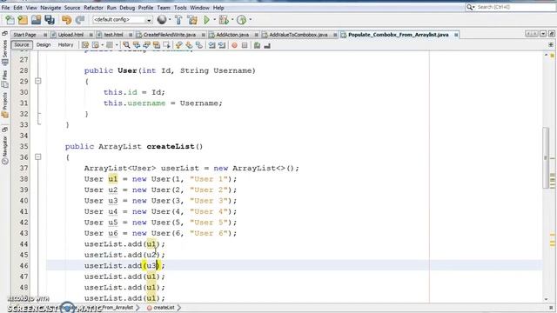Toggle Highlight Search in the editor toolbar
Viewport: 557px width, 313px height.
[157, 45]
